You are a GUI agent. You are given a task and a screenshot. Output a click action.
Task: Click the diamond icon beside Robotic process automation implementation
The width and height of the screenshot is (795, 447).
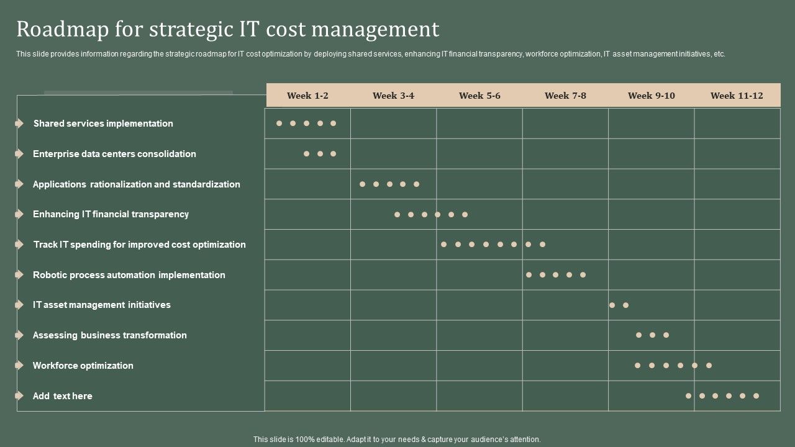tap(19, 275)
